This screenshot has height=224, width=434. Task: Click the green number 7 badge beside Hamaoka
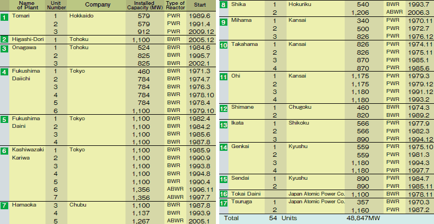click(x=4, y=206)
